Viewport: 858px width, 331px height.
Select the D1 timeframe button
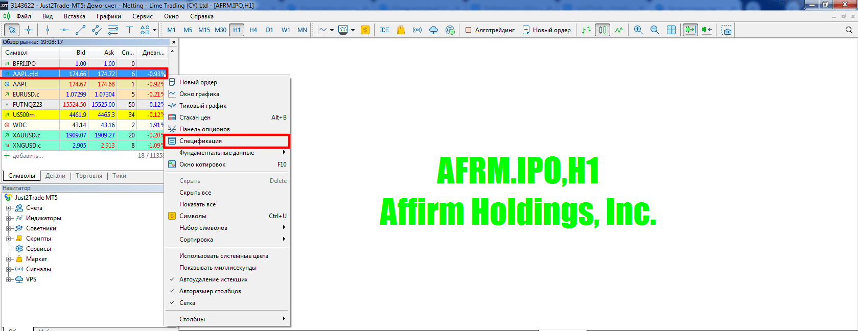pyautogui.click(x=269, y=30)
